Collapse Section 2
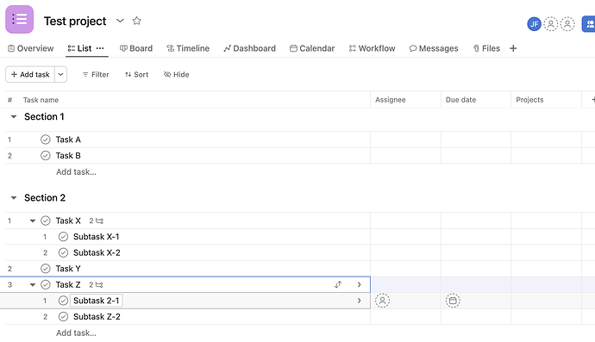 [14, 198]
